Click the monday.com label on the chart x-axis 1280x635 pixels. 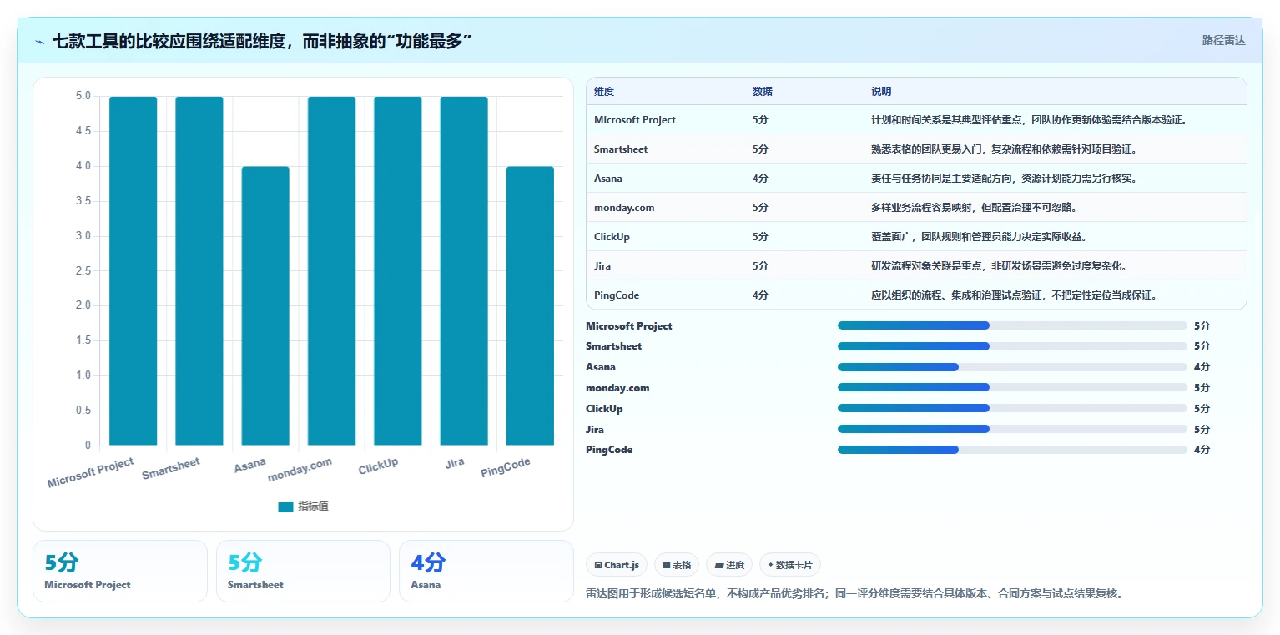(x=300, y=470)
